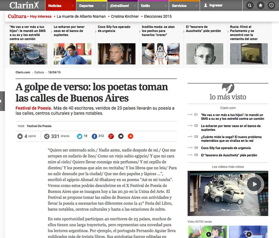
Task: Open favorites star icon in header
Action: [261, 5]
